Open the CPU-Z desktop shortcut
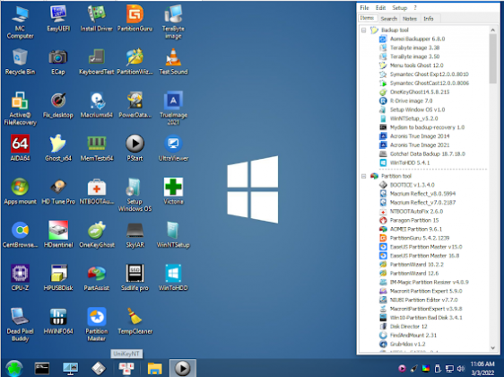Screen dimensions: 504x377 20,277
